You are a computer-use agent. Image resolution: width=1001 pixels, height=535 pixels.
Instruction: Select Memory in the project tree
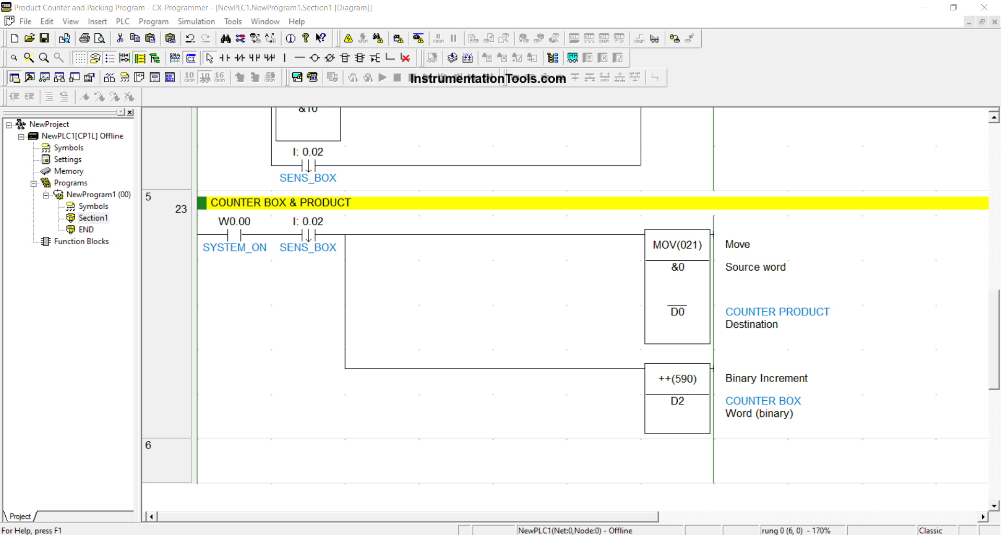[x=68, y=171]
